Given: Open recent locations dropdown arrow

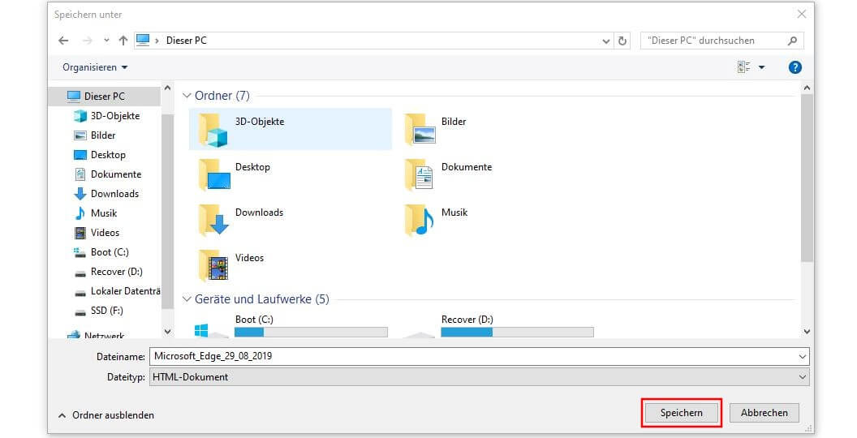Looking at the screenshot, I should tap(106, 41).
